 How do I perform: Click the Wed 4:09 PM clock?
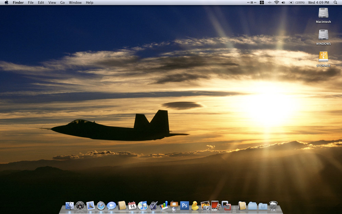[318, 3]
